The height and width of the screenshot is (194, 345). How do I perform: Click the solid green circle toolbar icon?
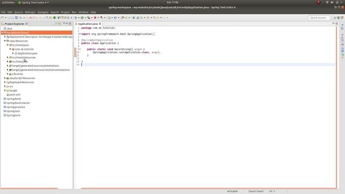(54, 18)
